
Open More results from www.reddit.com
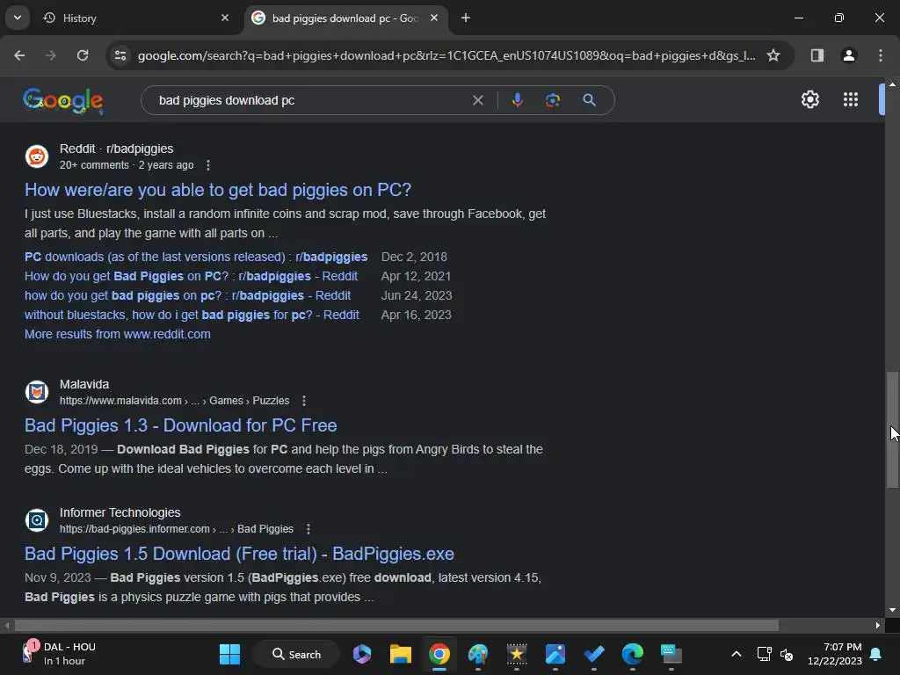tap(117, 334)
